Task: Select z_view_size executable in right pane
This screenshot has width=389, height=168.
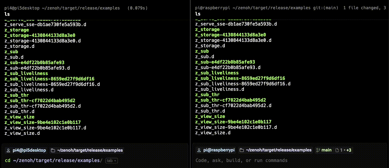Action: 210,116
